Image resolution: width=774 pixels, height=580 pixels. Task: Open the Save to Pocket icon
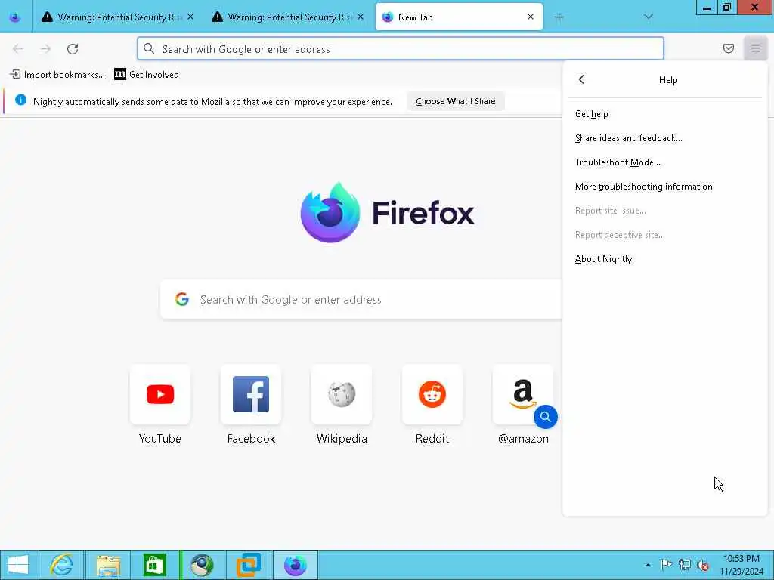click(729, 48)
